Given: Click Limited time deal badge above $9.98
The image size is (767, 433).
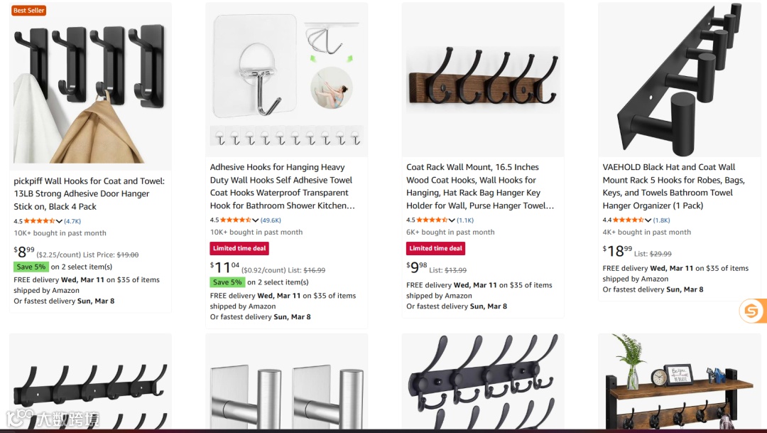Looking at the screenshot, I should pyautogui.click(x=435, y=248).
